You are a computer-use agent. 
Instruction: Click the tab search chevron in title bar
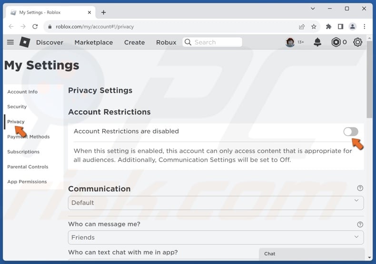[313, 9]
